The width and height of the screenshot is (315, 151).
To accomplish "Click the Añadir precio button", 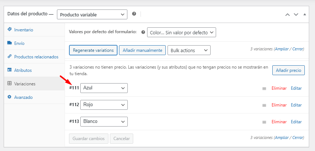I will (x=288, y=70).
